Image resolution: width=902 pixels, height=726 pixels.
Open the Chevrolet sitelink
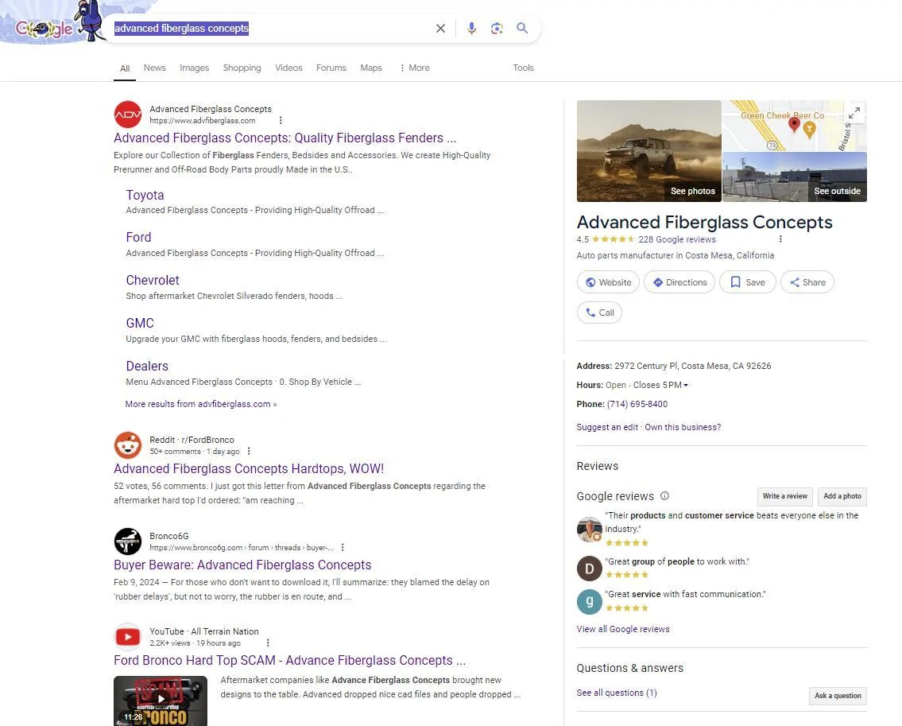[x=153, y=281]
